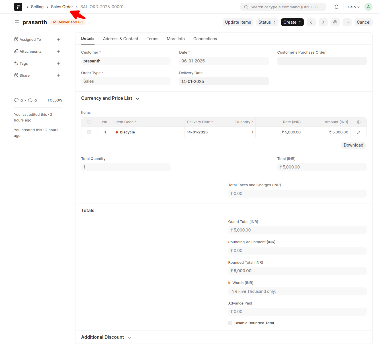
Task: Click the Update Items button
Action: [x=238, y=22]
